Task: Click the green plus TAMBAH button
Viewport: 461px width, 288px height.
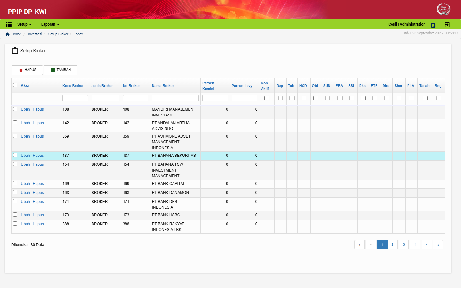Action: point(61,70)
